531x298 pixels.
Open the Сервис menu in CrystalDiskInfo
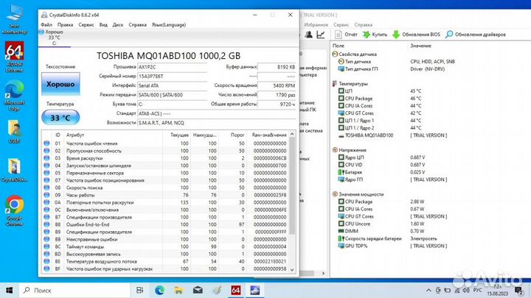click(x=86, y=25)
